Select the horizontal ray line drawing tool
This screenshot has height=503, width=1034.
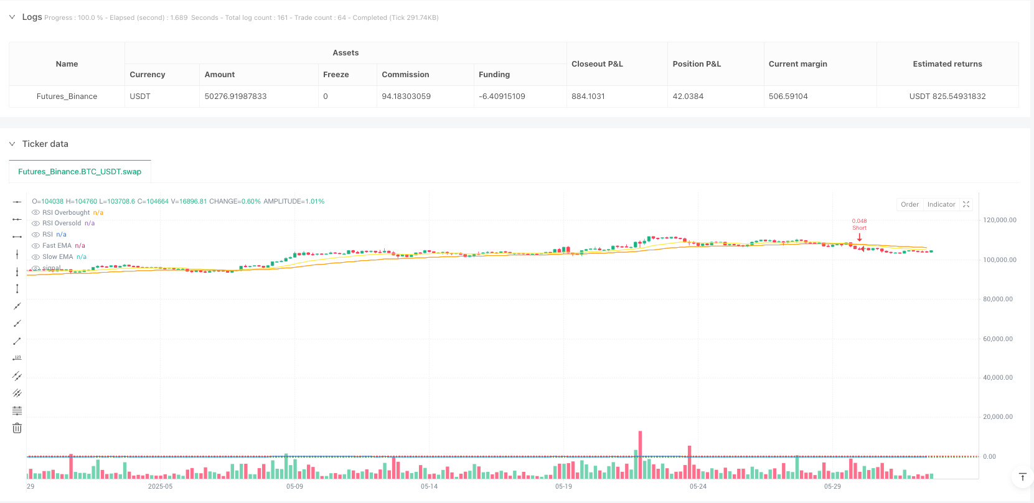pos(17,219)
